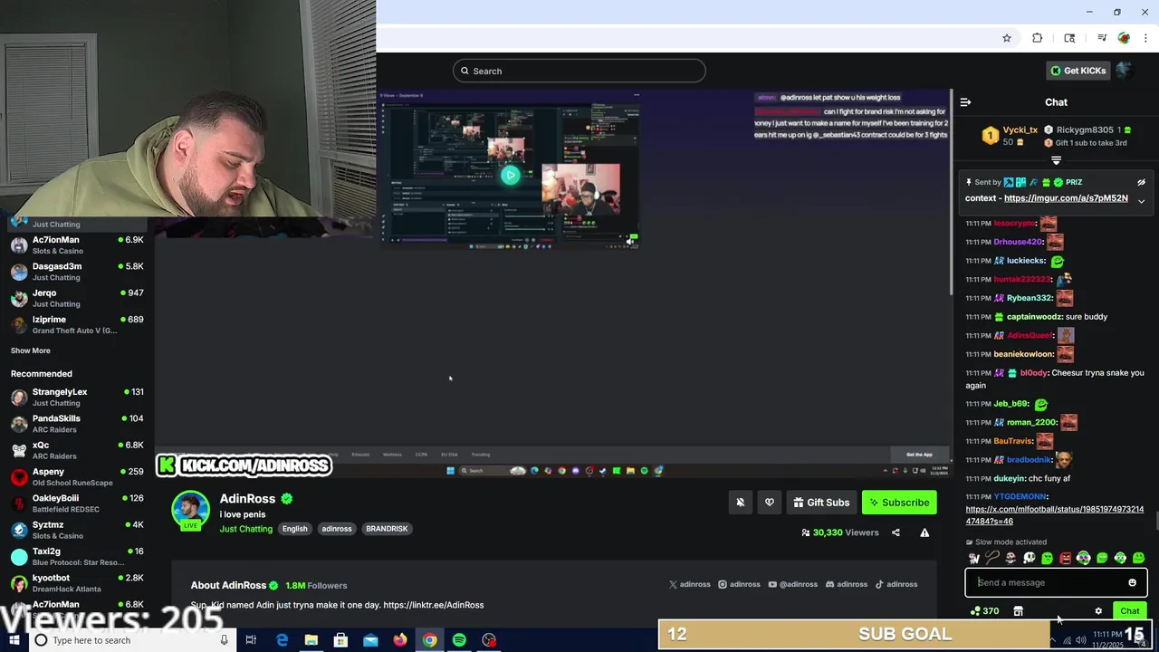View 370 channel points balance
This screenshot has width=1159, height=652.
pos(984,611)
